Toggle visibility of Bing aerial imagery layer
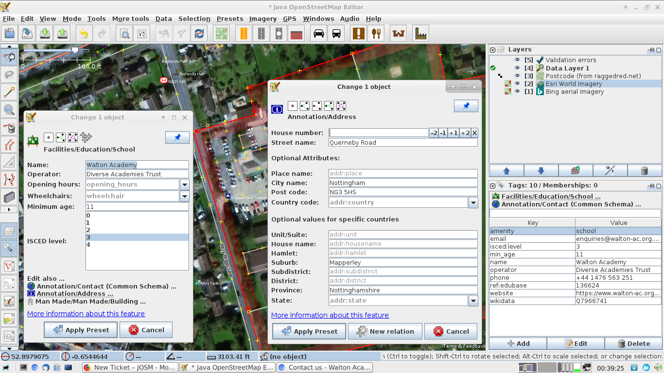 point(517,92)
